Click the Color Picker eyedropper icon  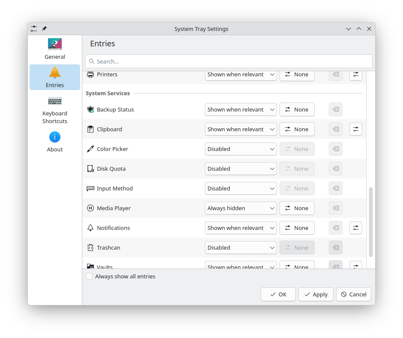pyautogui.click(x=90, y=149)
